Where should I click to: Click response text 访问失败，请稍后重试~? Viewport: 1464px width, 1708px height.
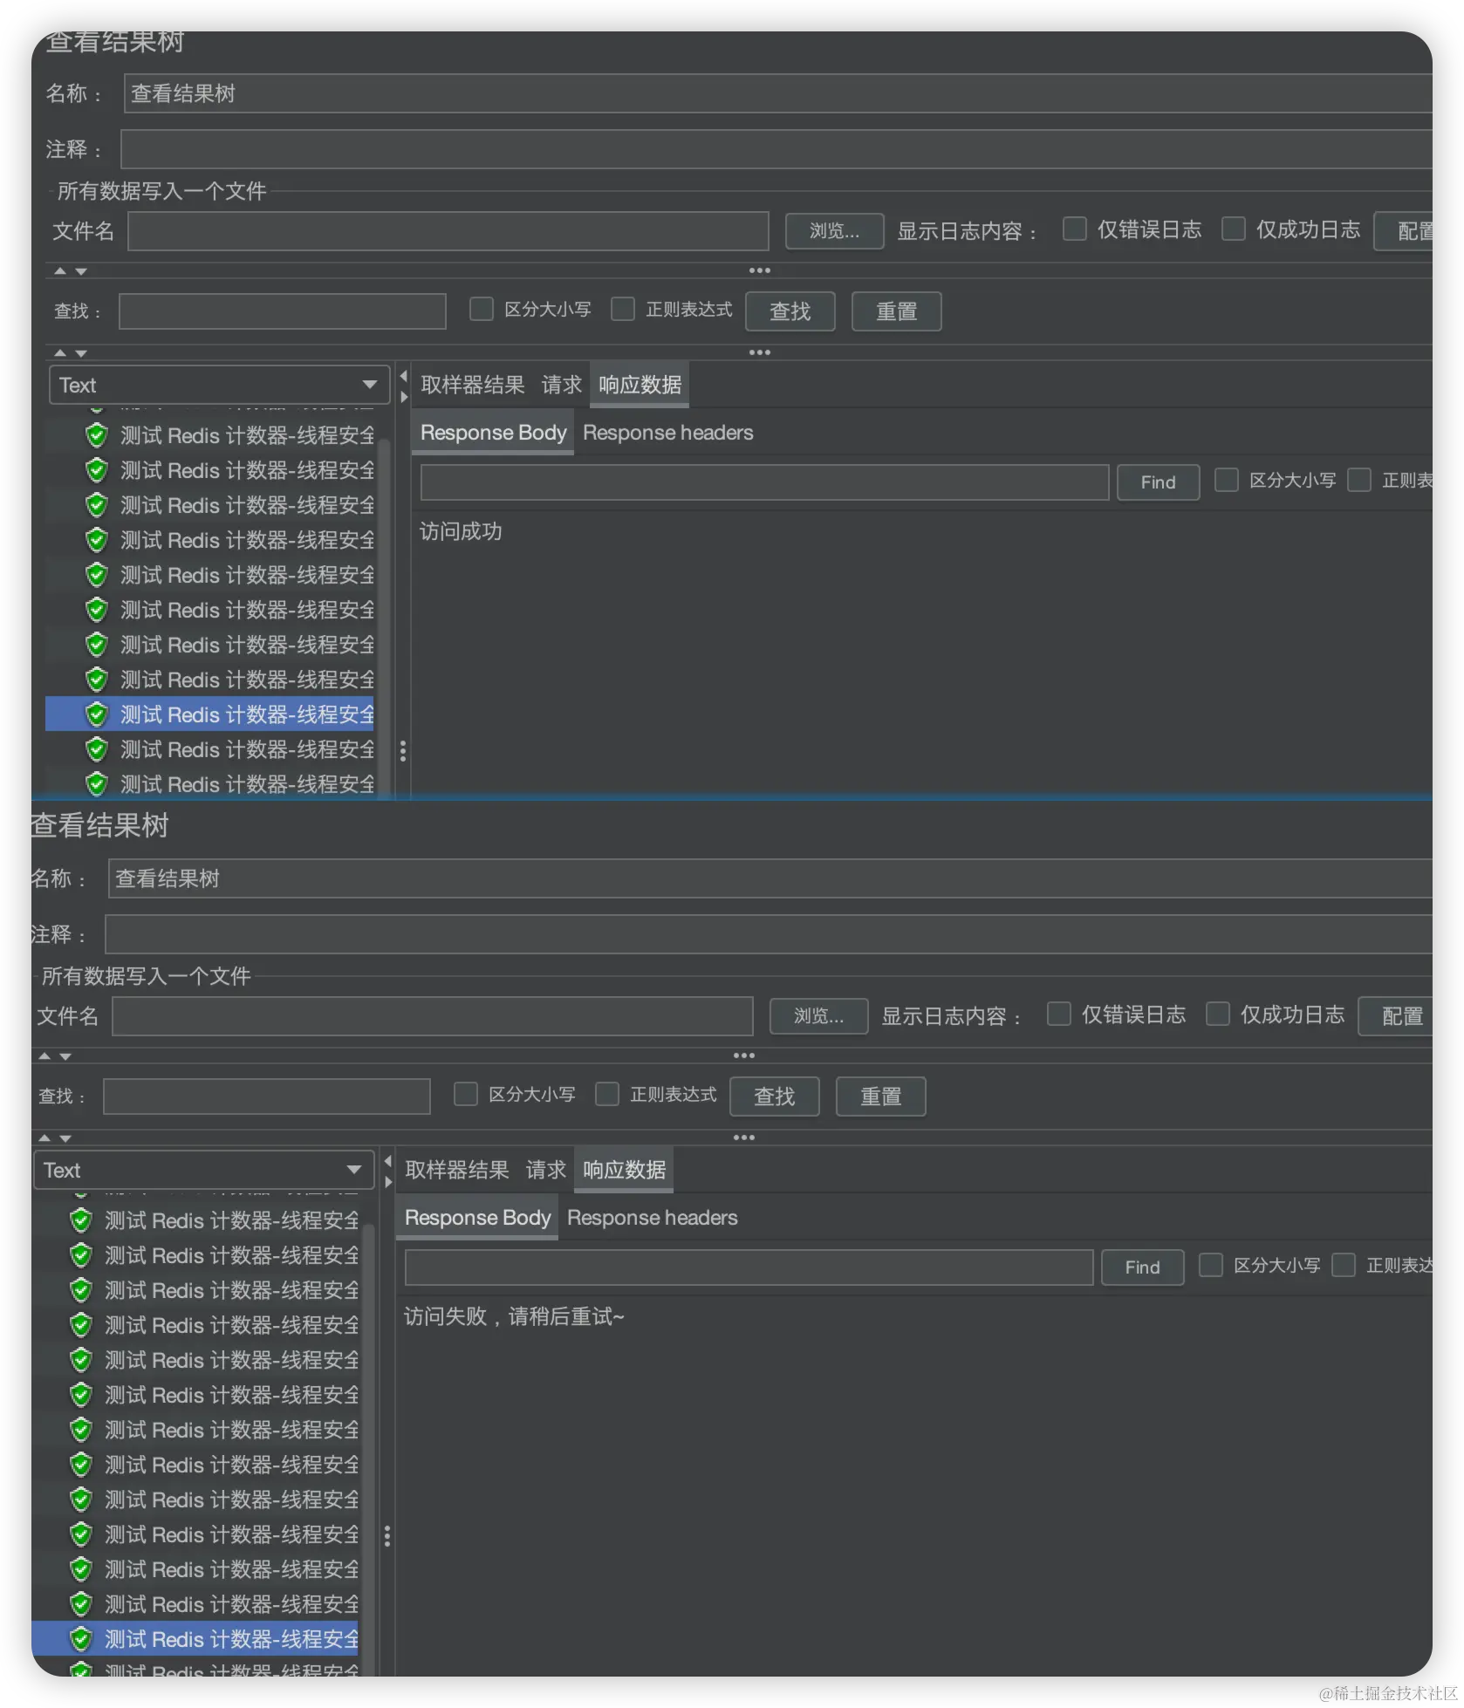click(x=514, y=1316)
